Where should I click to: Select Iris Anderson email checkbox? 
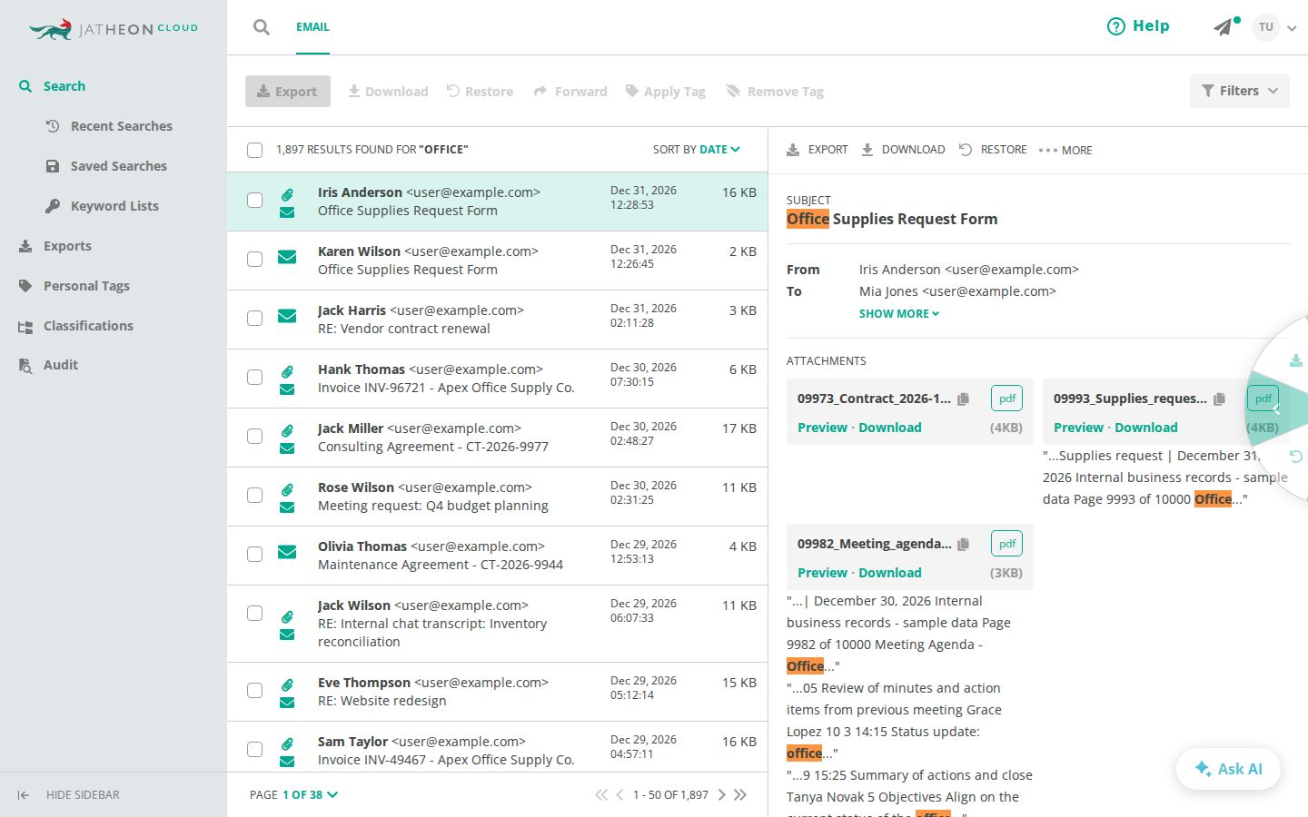click(254, 200)
